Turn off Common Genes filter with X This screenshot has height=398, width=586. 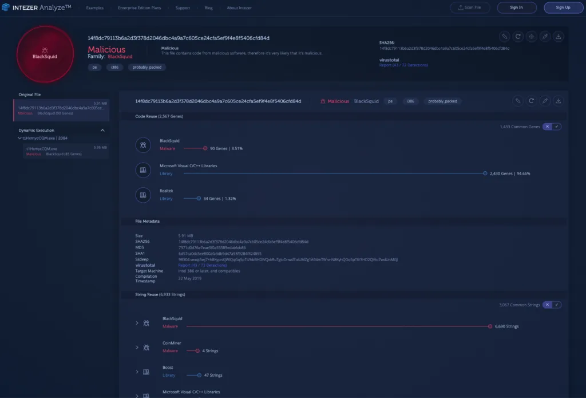(547, 127)
